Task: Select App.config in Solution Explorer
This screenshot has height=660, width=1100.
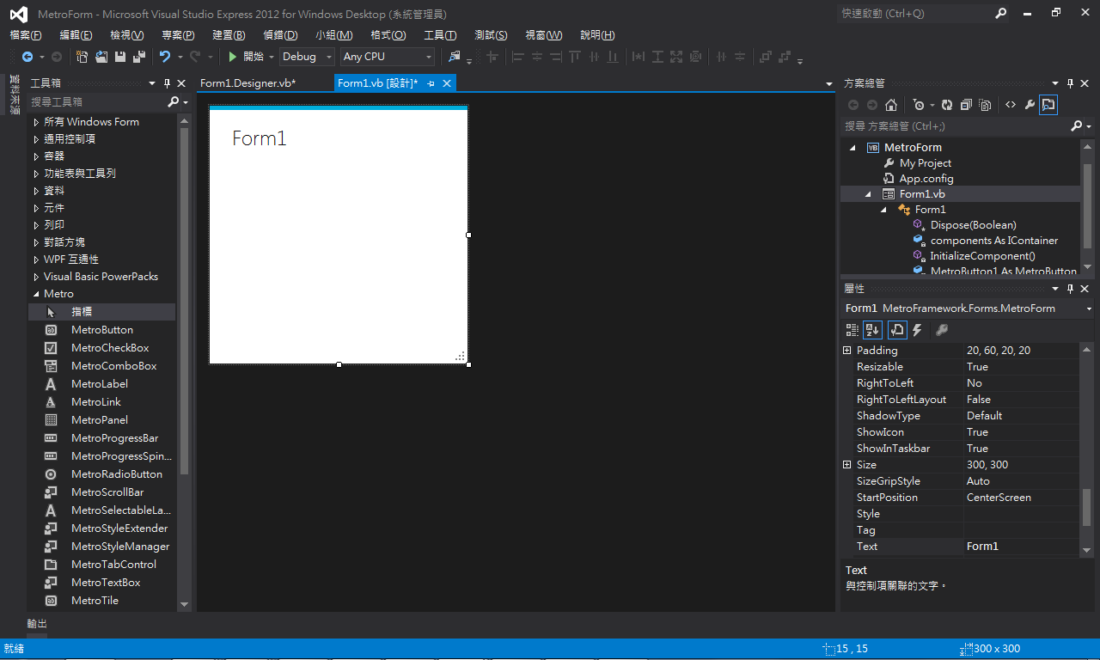Action: click(x=926, y=179)
